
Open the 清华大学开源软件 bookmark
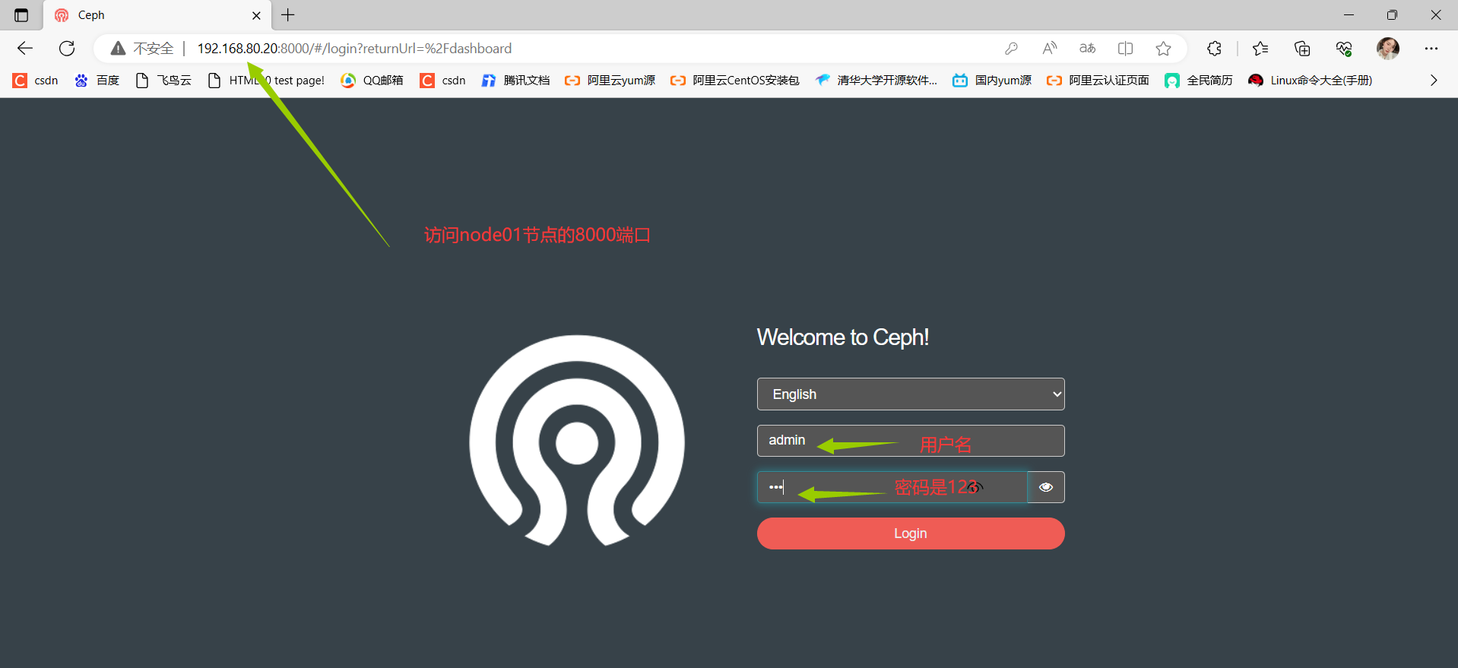876,81
